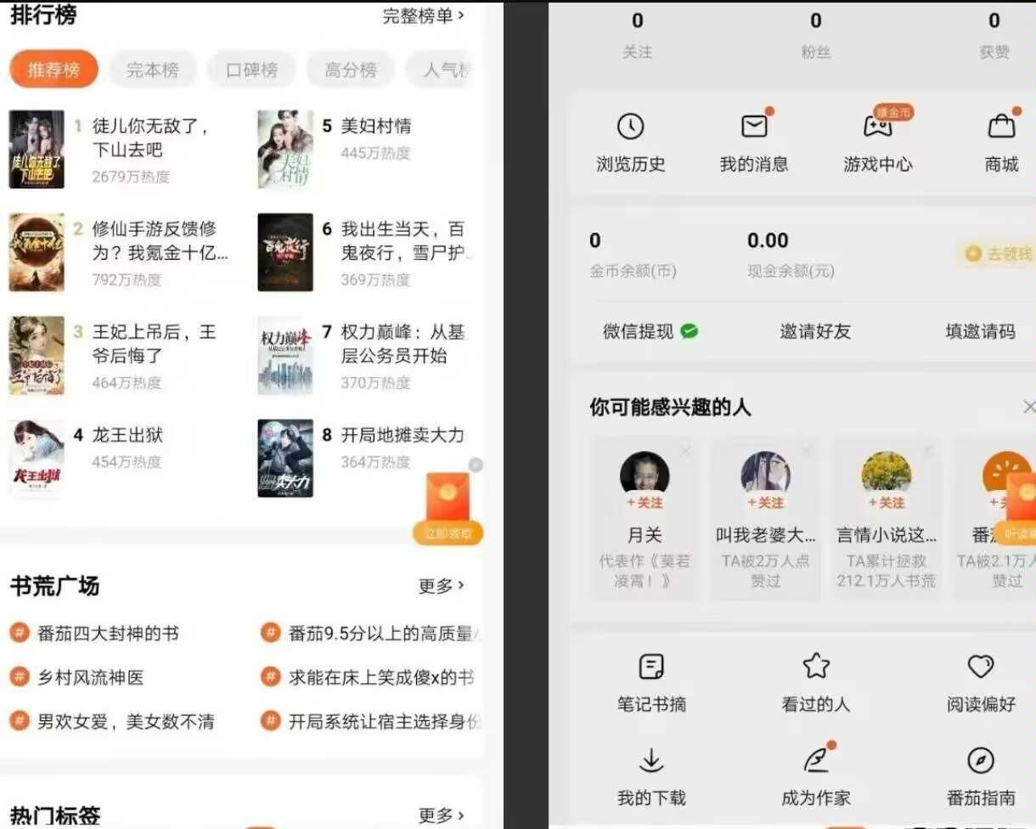The width and height of the screenshot is (1036, 829).
Task: Open 阅读偏好 heart icon
Action: tap(981, 667)
